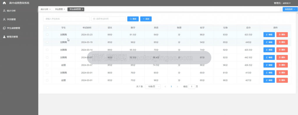Check the row with total 426.5分

tap(47, 65)
